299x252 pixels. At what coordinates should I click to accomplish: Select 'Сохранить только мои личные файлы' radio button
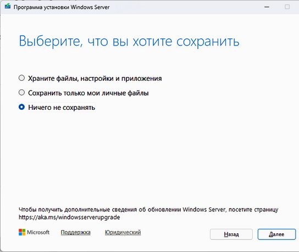(x=22, y=93)
